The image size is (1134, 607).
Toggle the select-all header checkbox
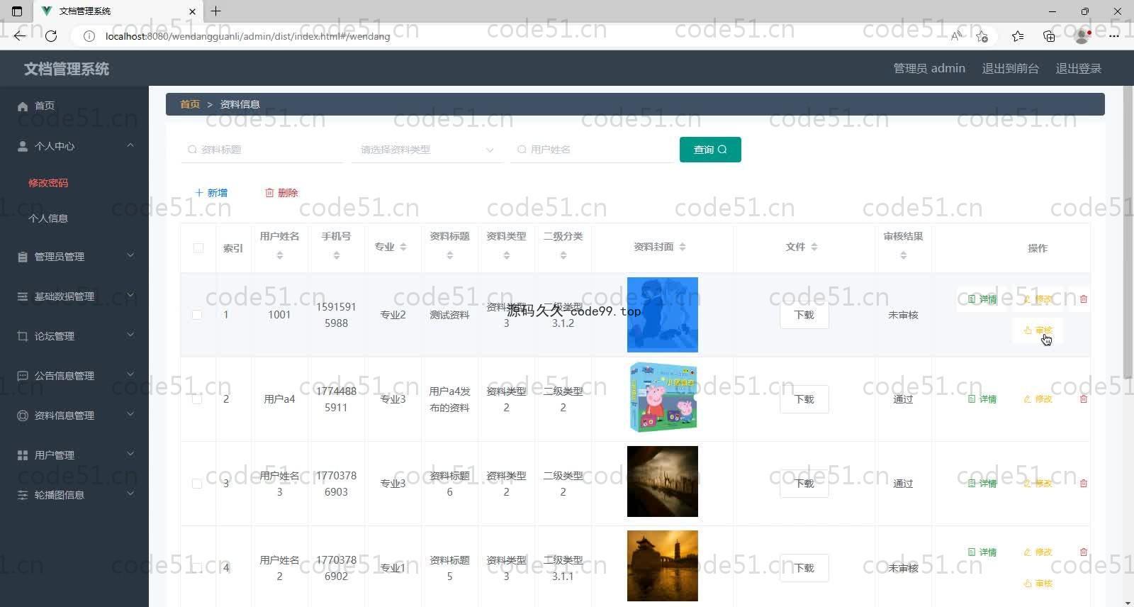click(x=198, y=248)
